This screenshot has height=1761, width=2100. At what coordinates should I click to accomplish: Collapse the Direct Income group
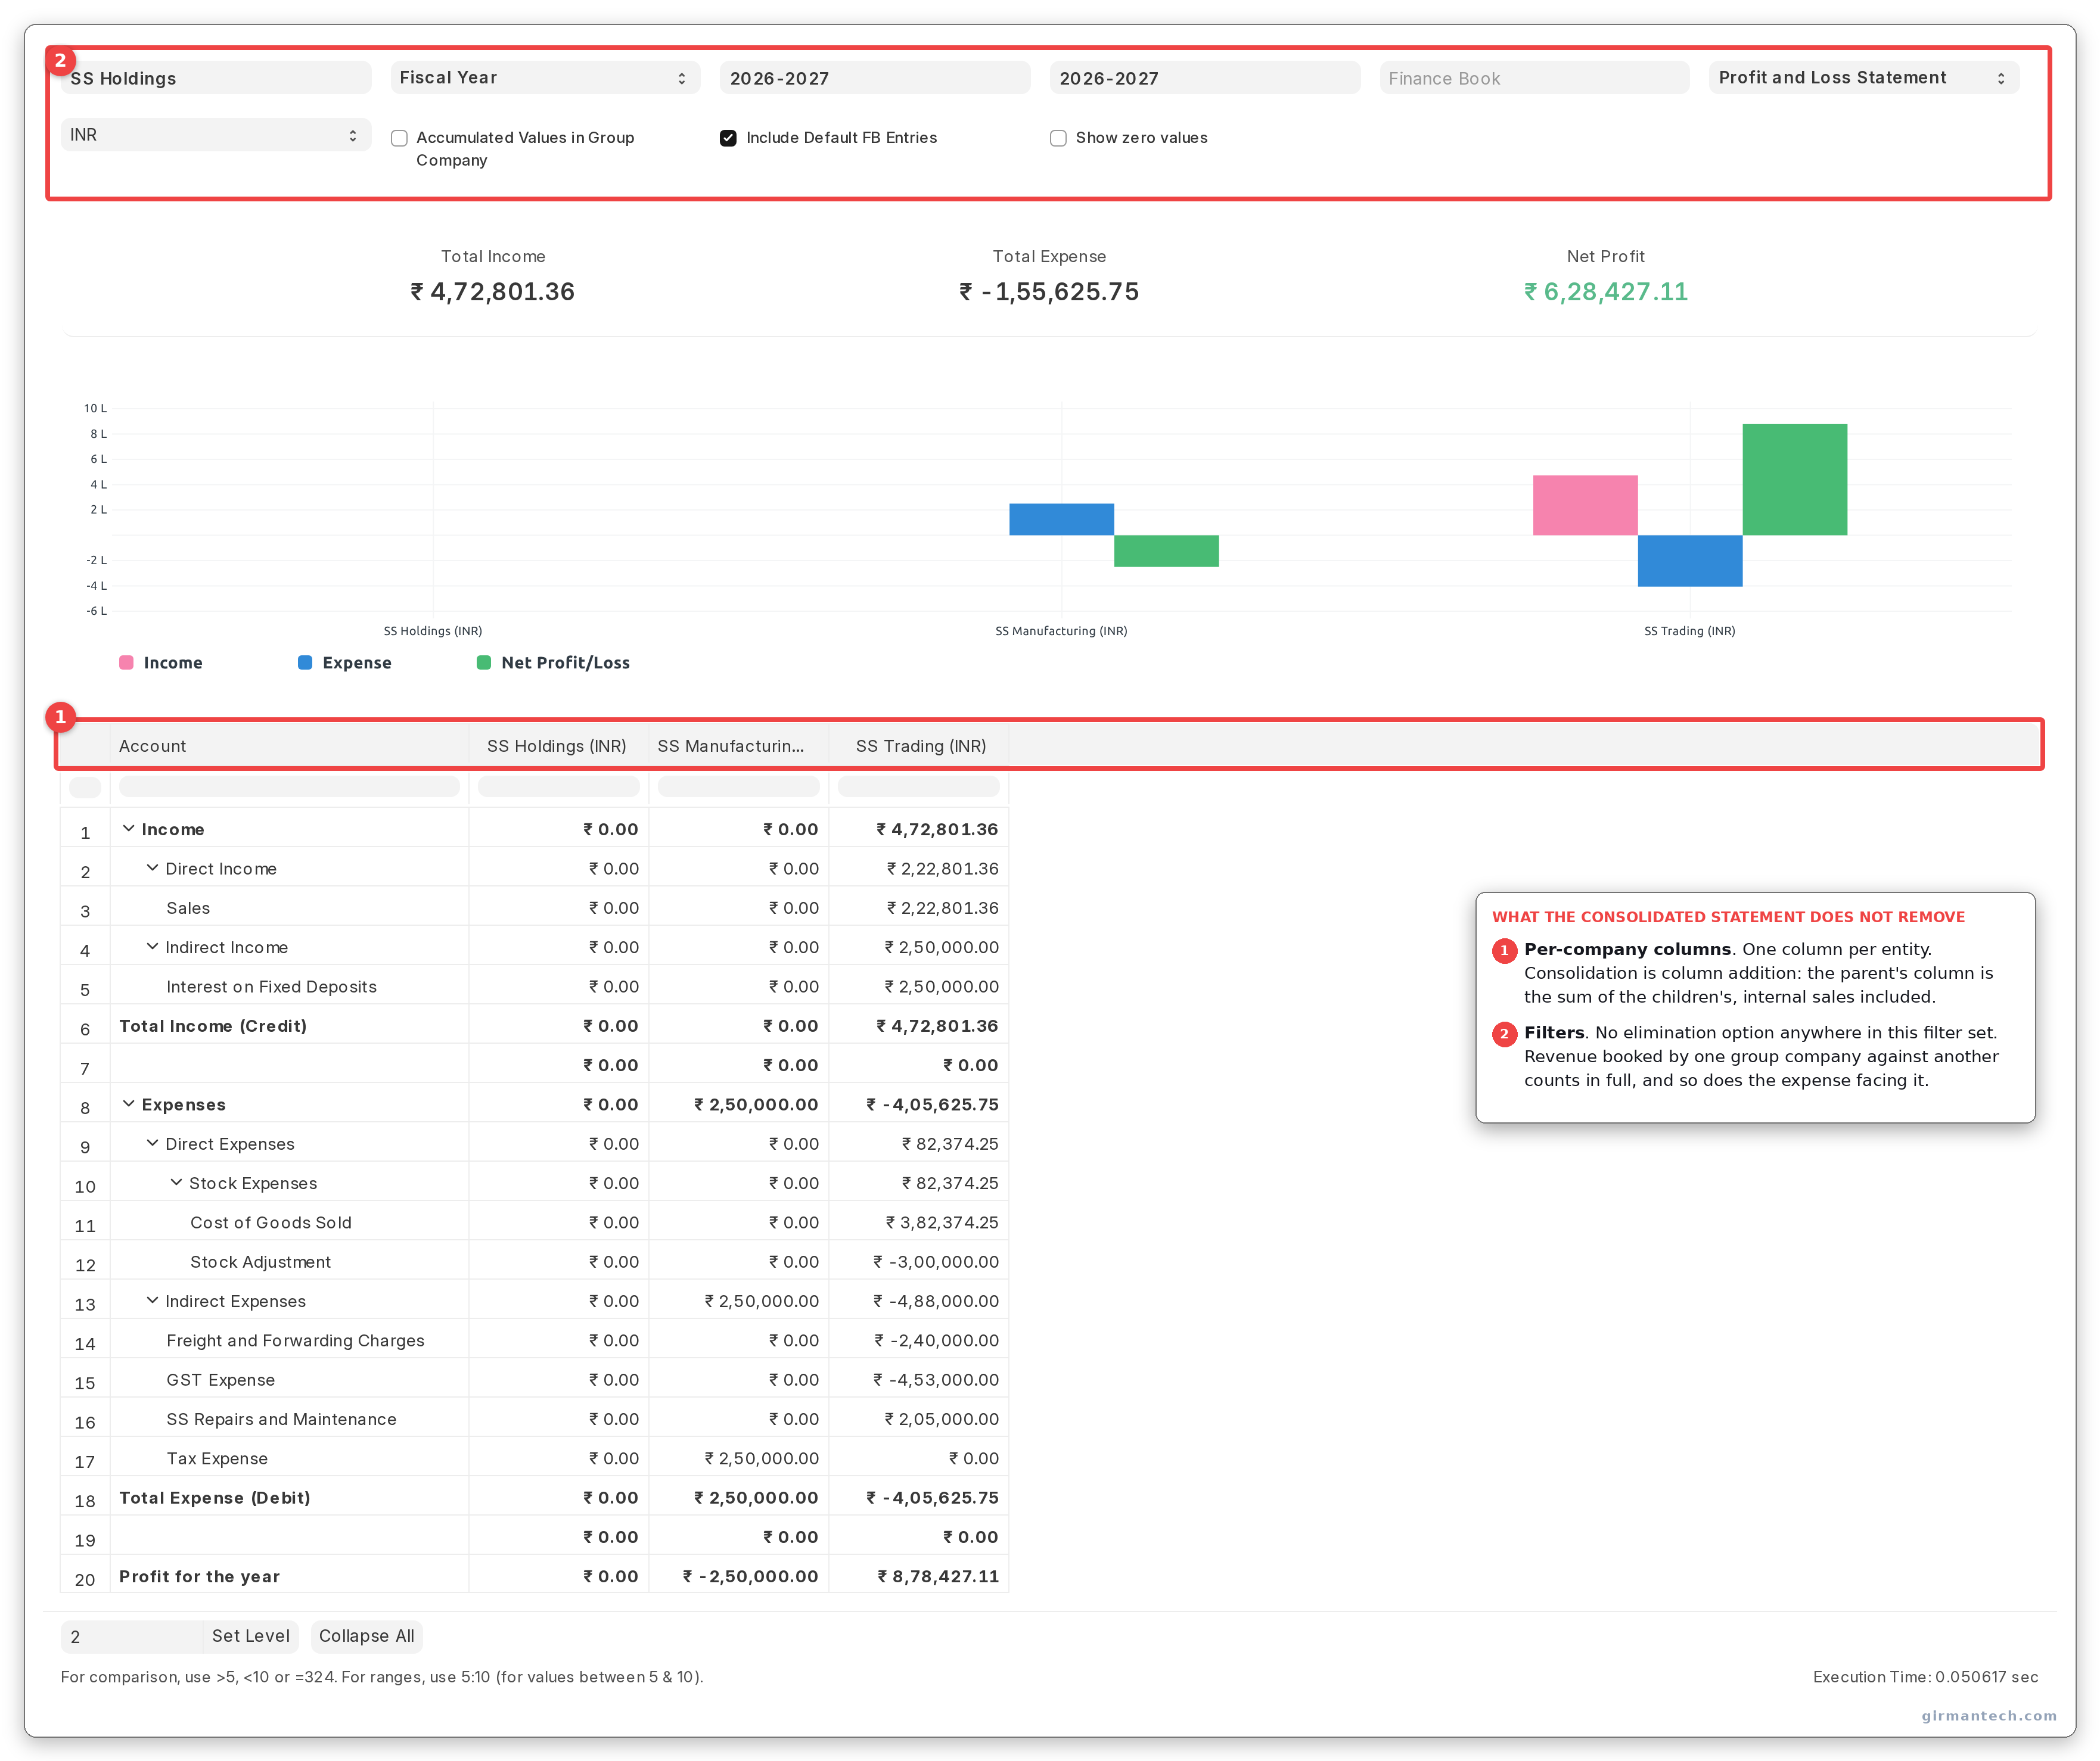tap(152, 867)
